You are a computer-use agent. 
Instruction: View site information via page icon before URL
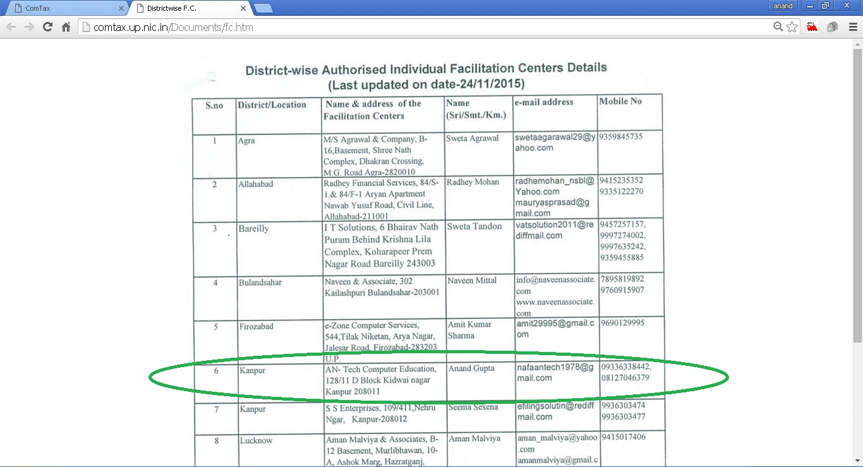click(87, 27)
